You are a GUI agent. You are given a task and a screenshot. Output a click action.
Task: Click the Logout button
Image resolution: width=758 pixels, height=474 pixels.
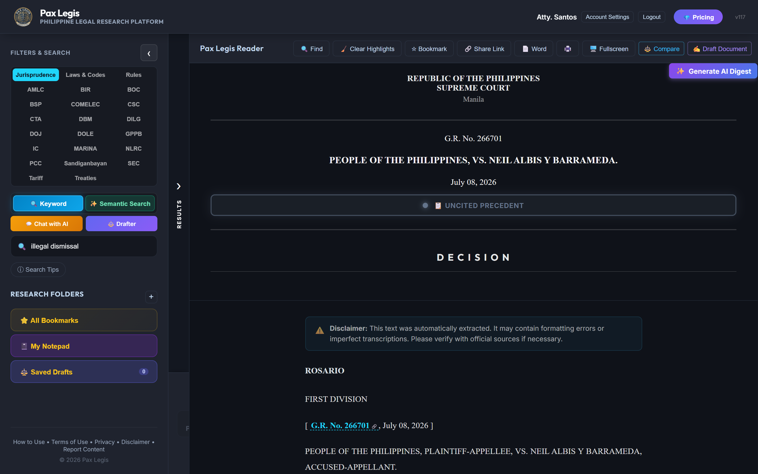(651, 17)
